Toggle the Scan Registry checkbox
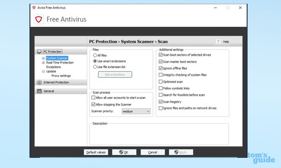This screenshot has height=168, width=281. pyautogui.click(x=160, y=101)
